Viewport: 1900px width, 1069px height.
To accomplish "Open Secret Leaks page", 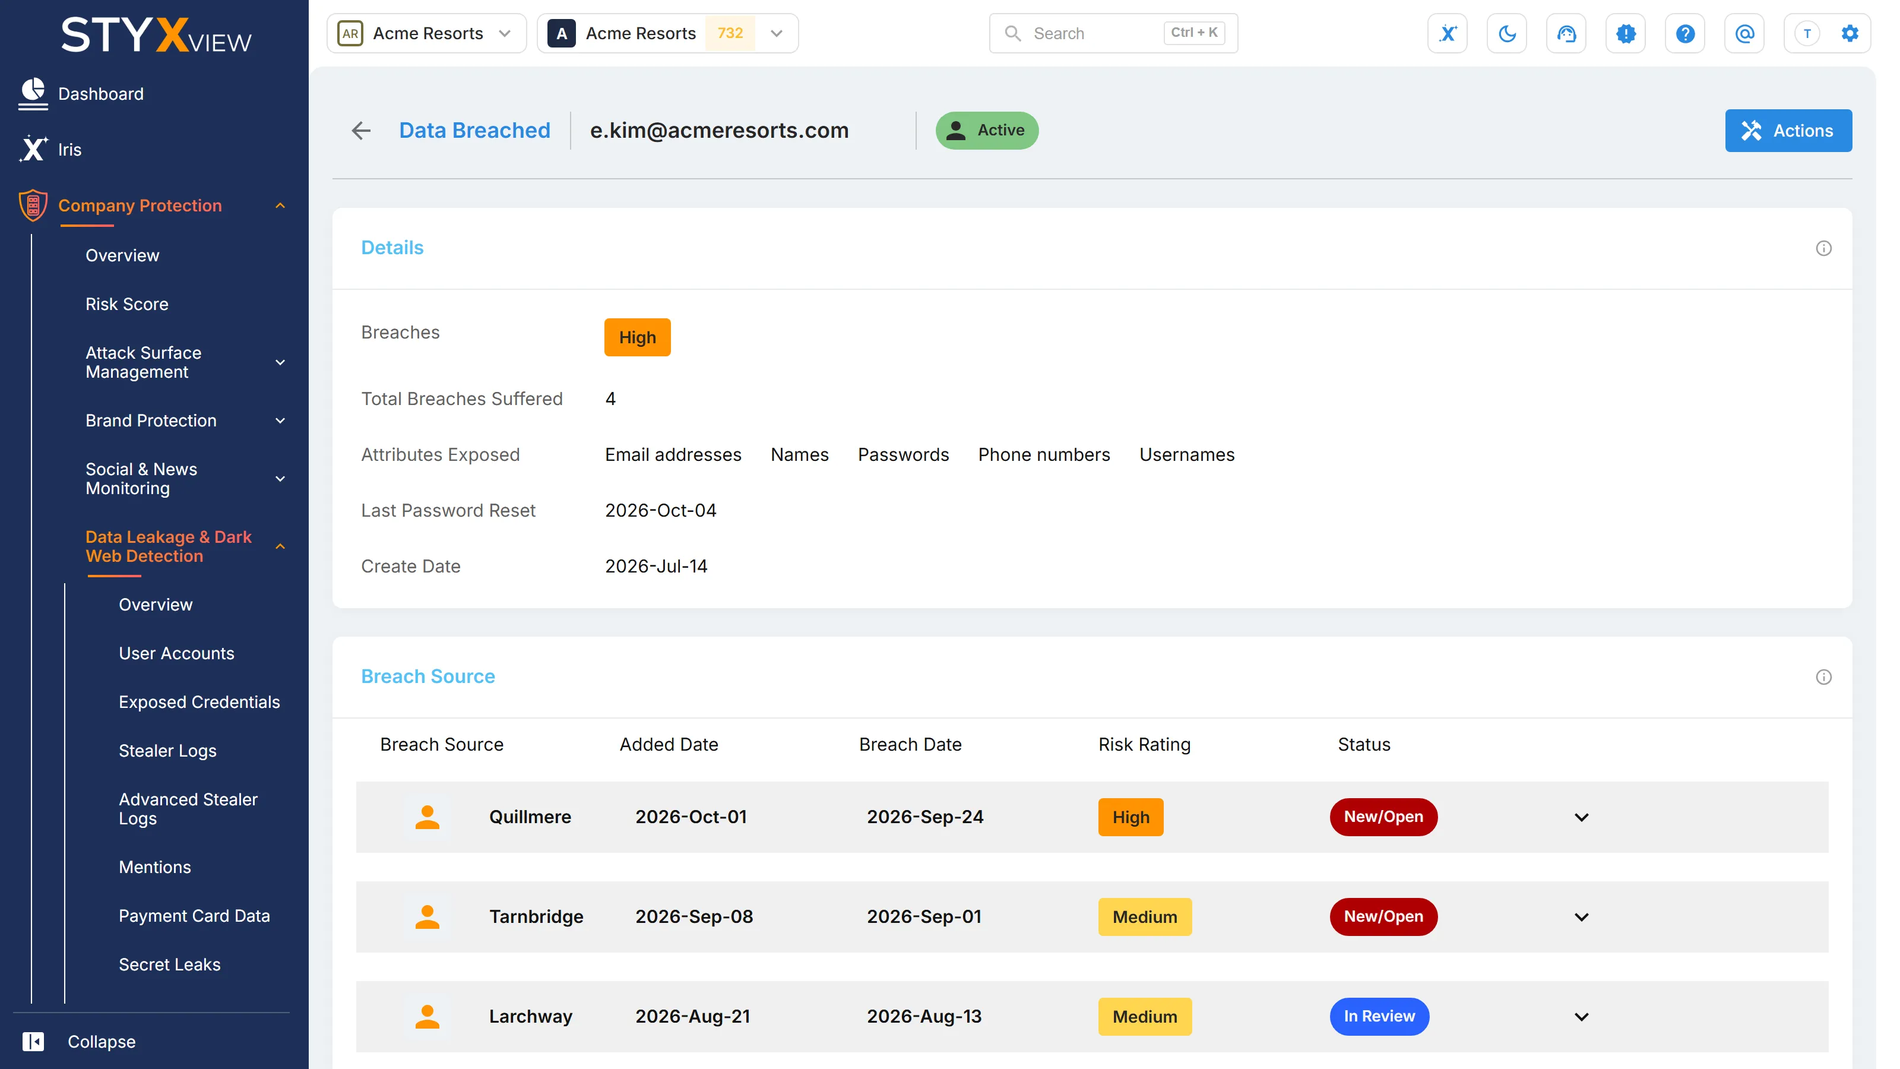I will [170, 964].
